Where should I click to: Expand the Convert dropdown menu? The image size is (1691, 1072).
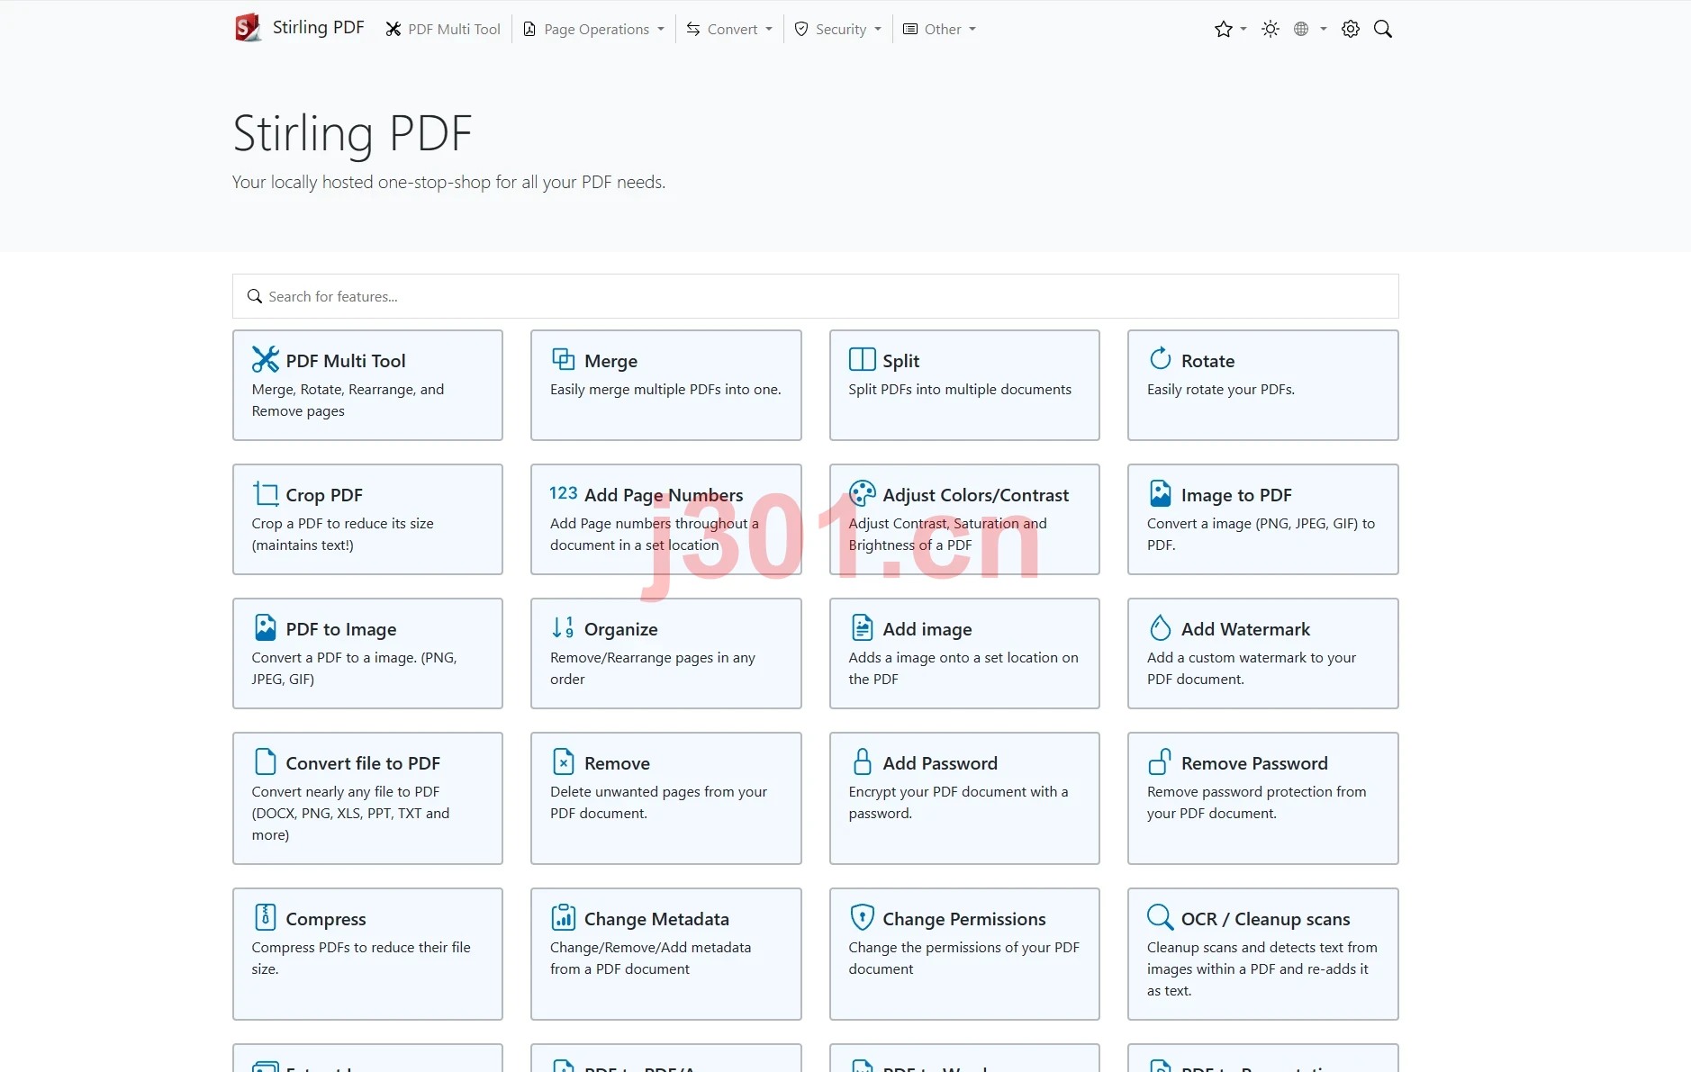pos(730,29)
